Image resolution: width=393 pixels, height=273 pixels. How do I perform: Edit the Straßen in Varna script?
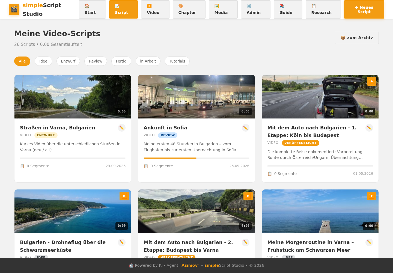122,128
